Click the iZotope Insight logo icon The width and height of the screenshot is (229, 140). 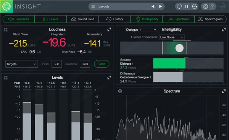point(6,6)
